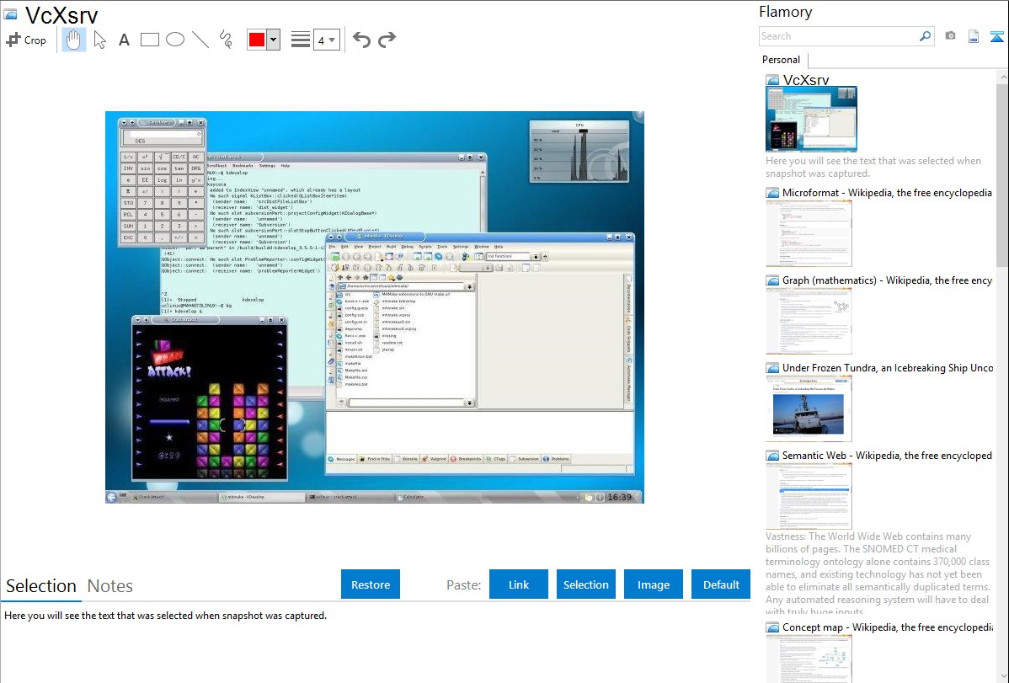Click the red color swatch
Image resolution: width=1009 pixels, height=683 pixels.
click(257, 40)
